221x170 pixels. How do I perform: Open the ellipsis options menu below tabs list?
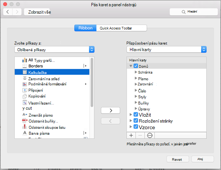[150, 135]
